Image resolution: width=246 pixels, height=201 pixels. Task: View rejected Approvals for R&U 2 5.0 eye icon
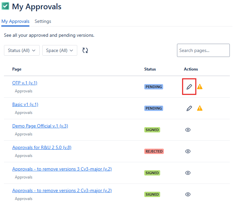point(188,151)
